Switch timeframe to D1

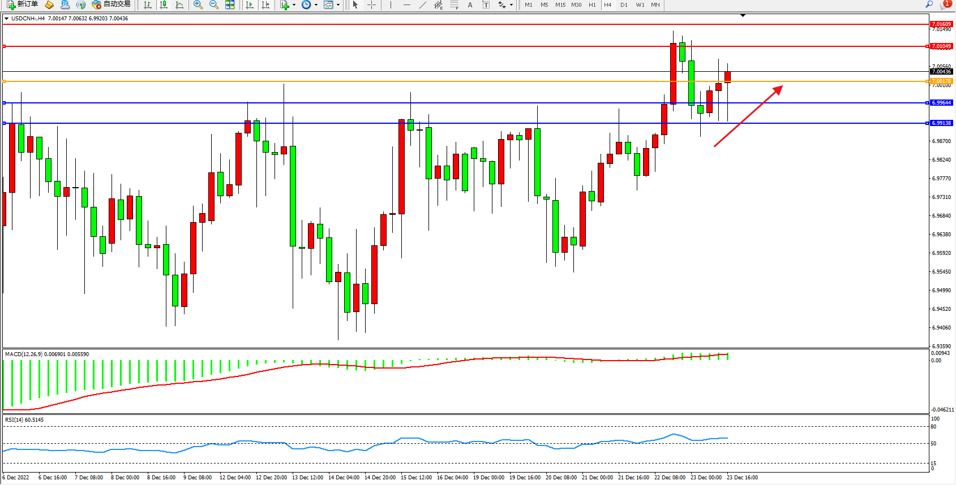pyautogui.click(x=624, y=5)
